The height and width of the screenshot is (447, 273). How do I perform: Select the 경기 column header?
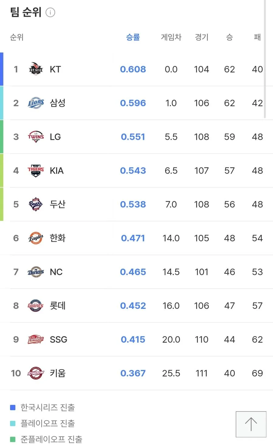[x=202, y=37]
